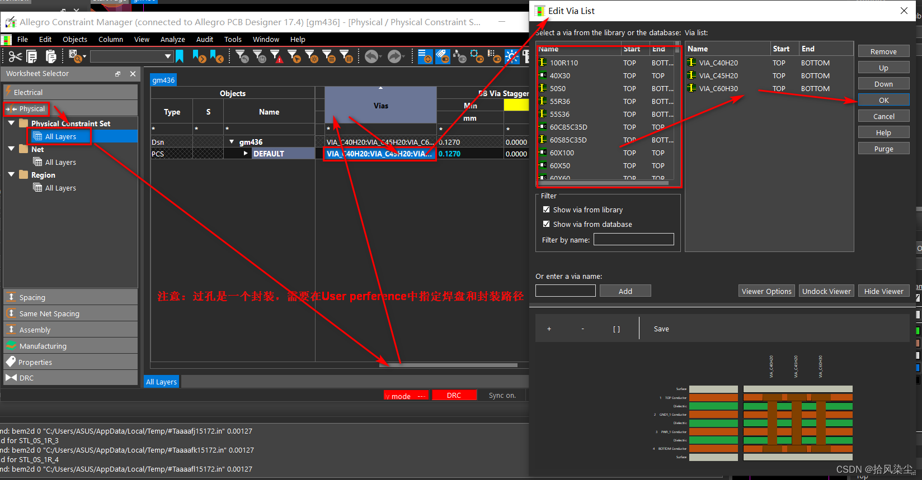Collapse the Physical Constraint Set tree node
The image size is (922, 480).
(x=12, y=123)
